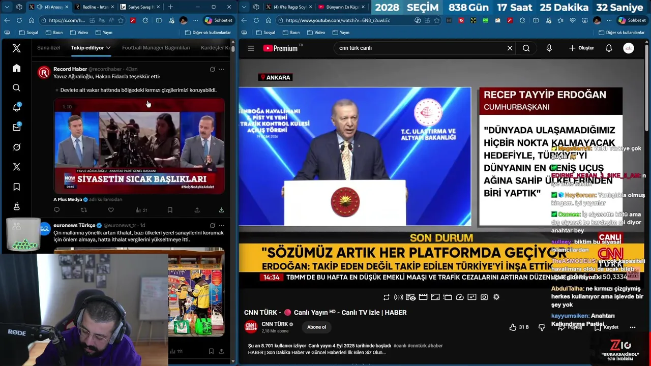Open the Record Haber profile name

coord(70,69)
